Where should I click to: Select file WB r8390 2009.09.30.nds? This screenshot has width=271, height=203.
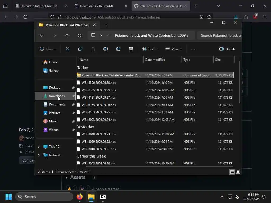click(x=155, y=83)
